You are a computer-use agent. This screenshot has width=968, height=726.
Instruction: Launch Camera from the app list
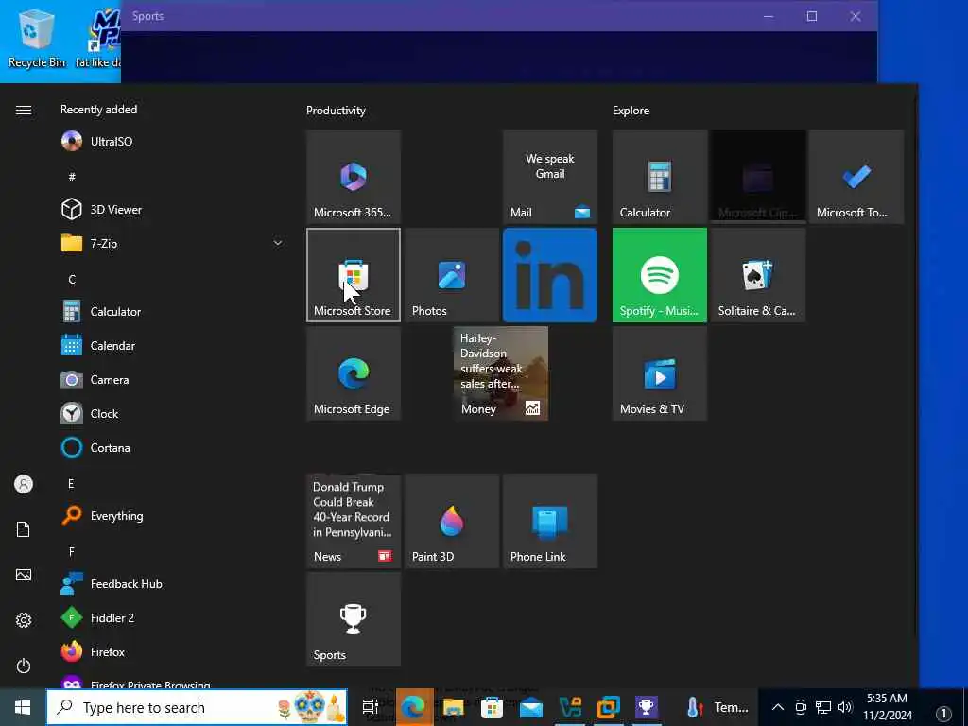point(173,380)
